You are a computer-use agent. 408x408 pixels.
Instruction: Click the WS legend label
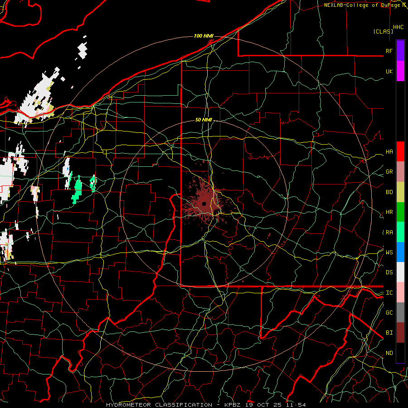(x=389, y=253)
